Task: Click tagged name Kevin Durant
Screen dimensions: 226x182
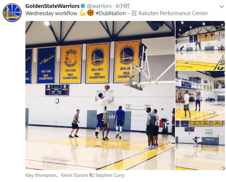Action: pyautogui.click(x=74, y=175)
